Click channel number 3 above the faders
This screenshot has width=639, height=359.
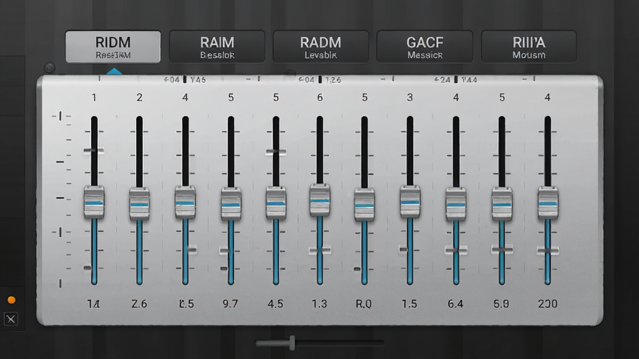(410, 98)
